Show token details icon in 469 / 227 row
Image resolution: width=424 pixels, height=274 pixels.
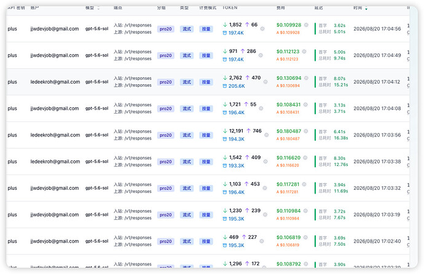(x=262, y=241)
